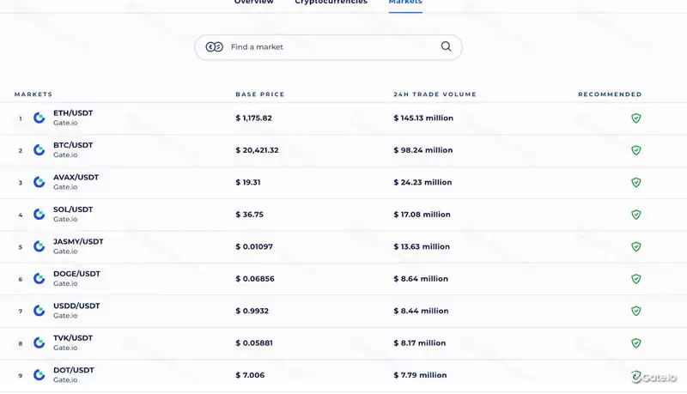The height and width of the screenshot is (394, 687).
Task: Click recommended shield icon for DOGE/USDT
Action: click(636, 279)
